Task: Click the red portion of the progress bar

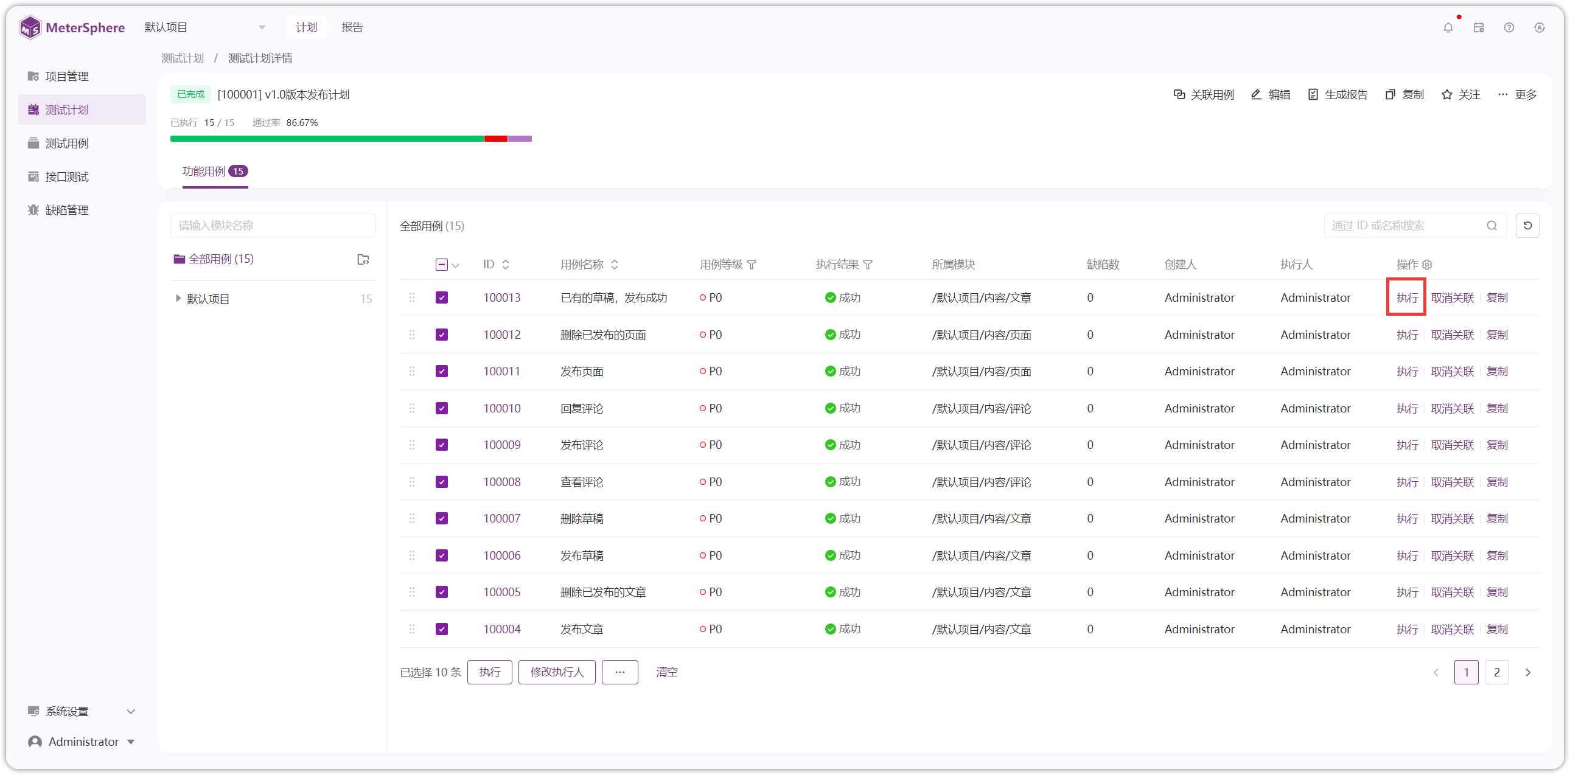Action: [x=495, y=139]
